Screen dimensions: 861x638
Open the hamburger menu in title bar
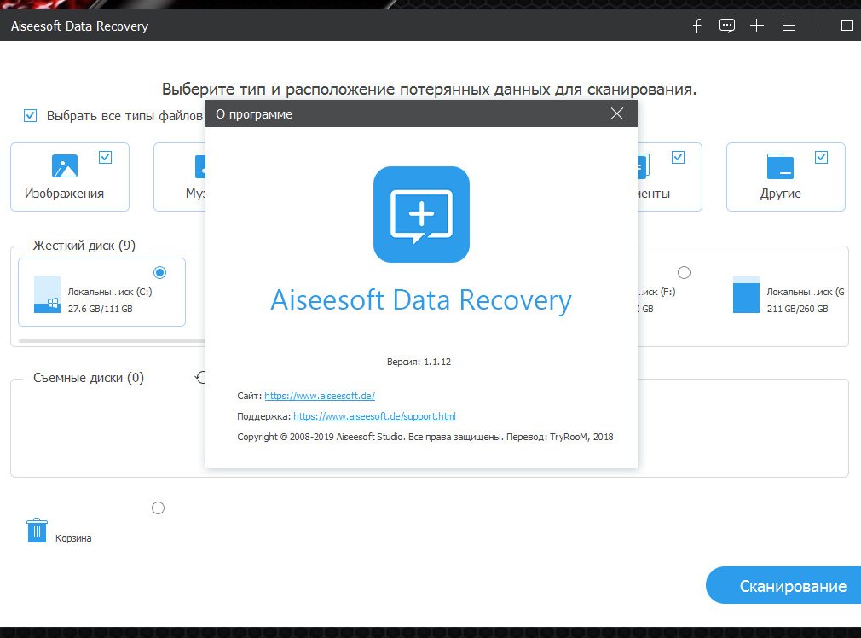click(x=789, y=26)
